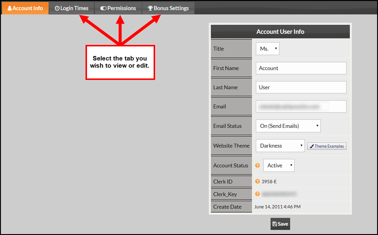Screen dimensions: 378x235
Task: Switch to the Login Times tab
Action: tap(71, 8)
